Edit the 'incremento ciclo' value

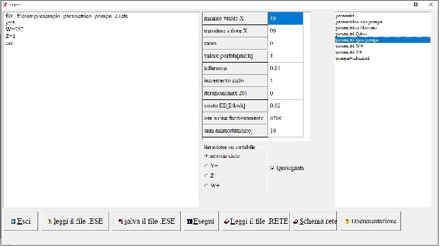285,80
